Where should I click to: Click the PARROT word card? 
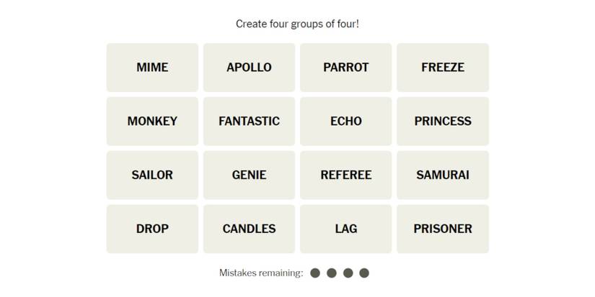point(345,68)
